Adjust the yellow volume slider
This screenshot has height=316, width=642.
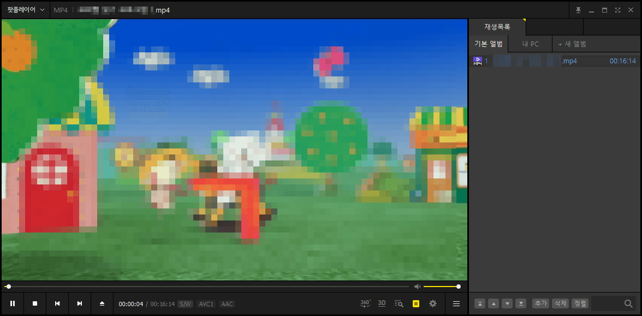441,287
